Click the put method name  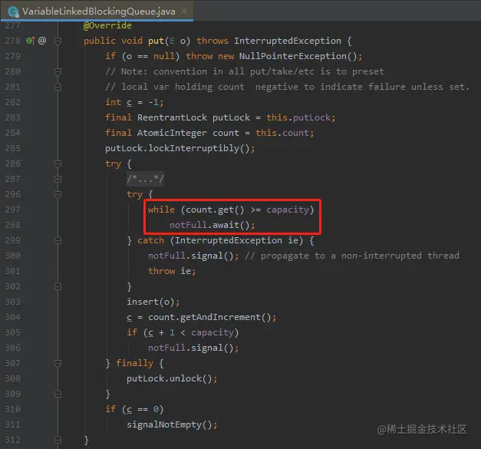tap(156, 41)
